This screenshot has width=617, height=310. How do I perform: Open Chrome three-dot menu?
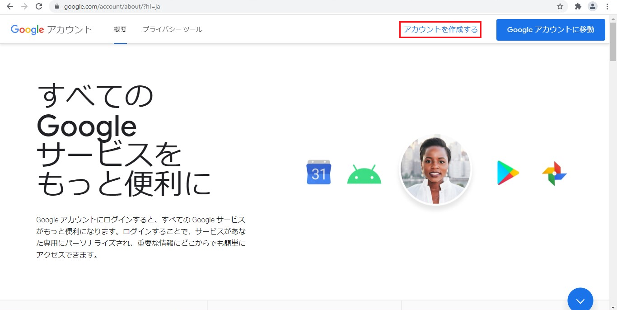(x=608, y=6)
